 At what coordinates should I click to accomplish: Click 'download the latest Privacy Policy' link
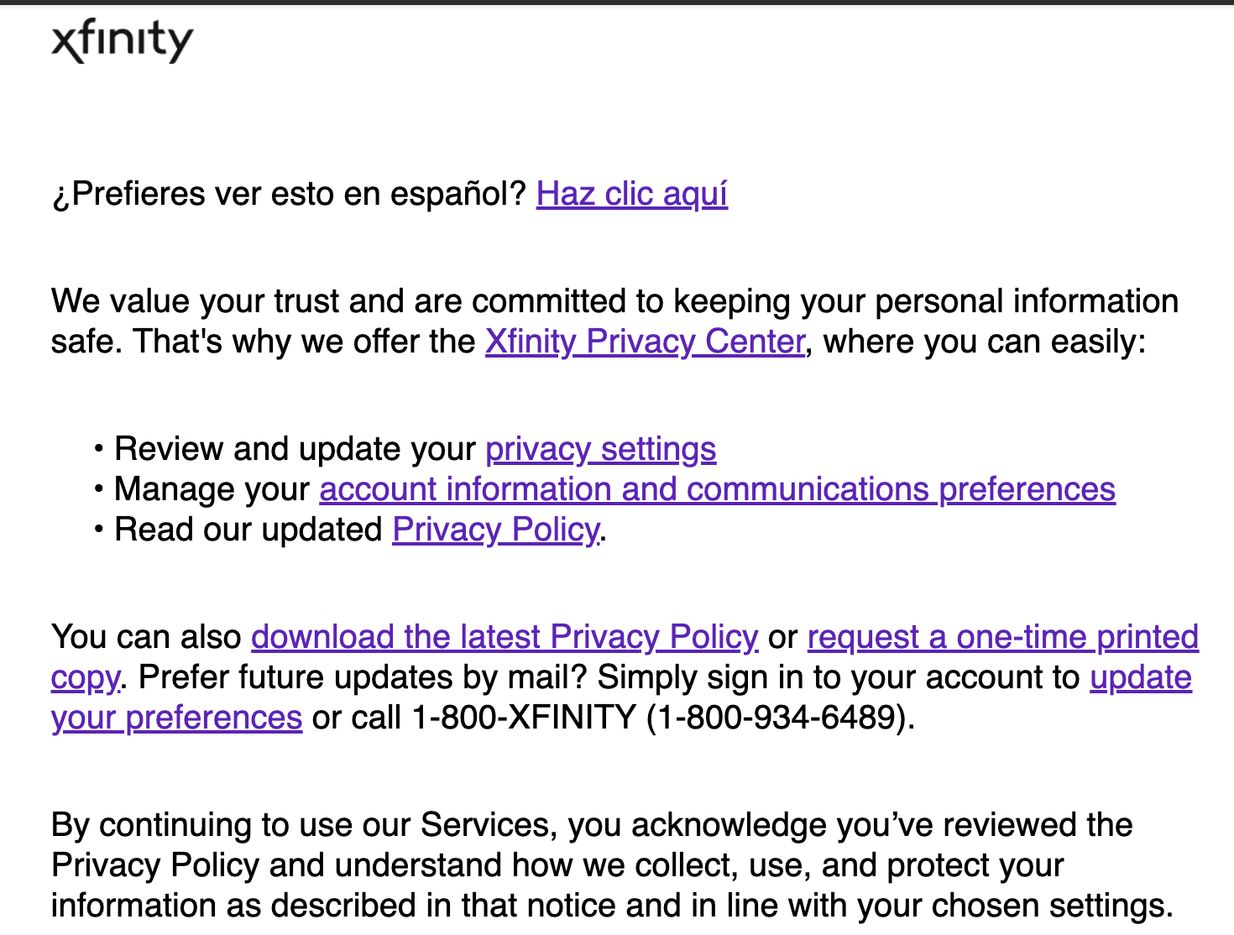(x=504, y=637)
